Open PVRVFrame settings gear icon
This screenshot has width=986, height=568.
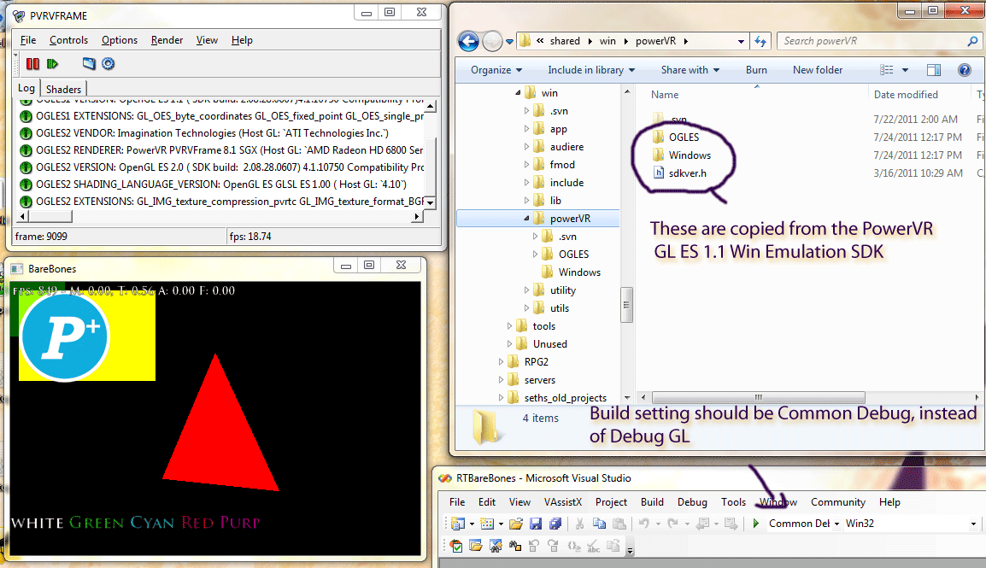pyautogui.click(x=109, y=63)
